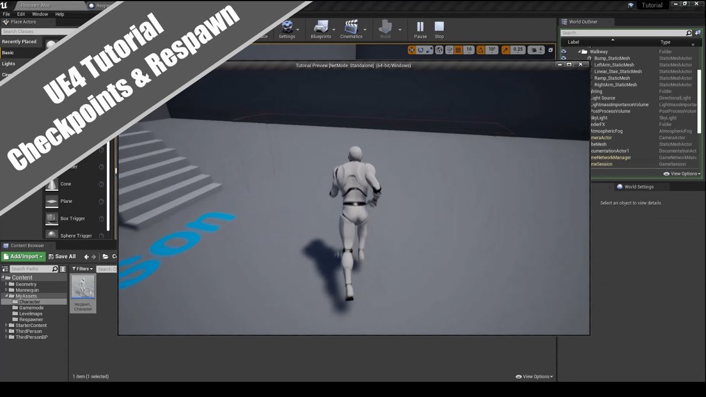706x397 pixels.
Task: Click World Outliner search magnifier icon
Action: (689, 33)
